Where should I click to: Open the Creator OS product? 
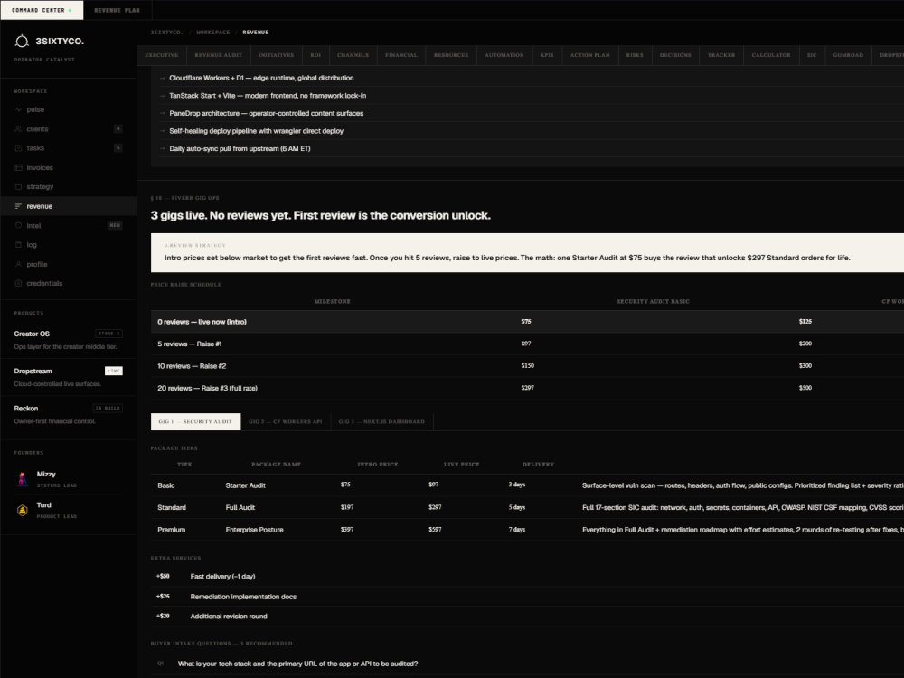tap(69, 340)
